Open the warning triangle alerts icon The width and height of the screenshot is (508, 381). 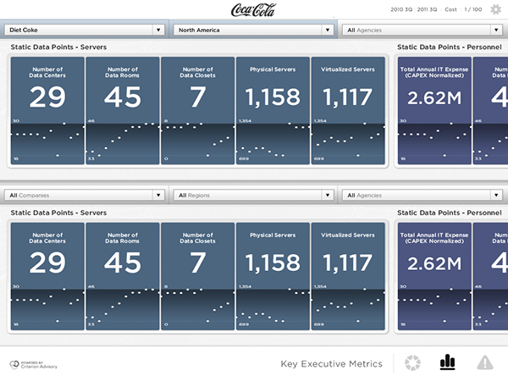(484, 362)
